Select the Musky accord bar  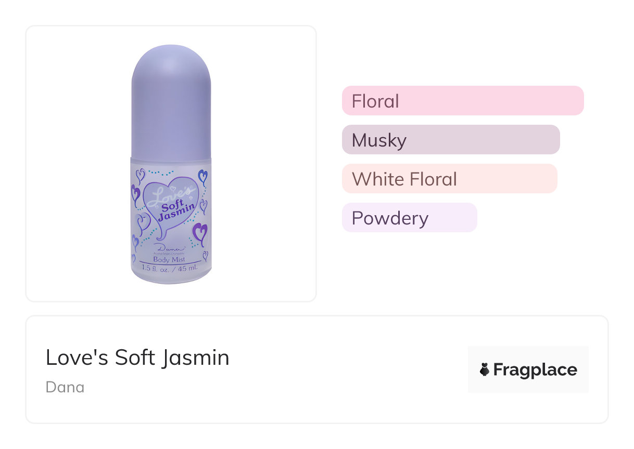coord(450,139)
